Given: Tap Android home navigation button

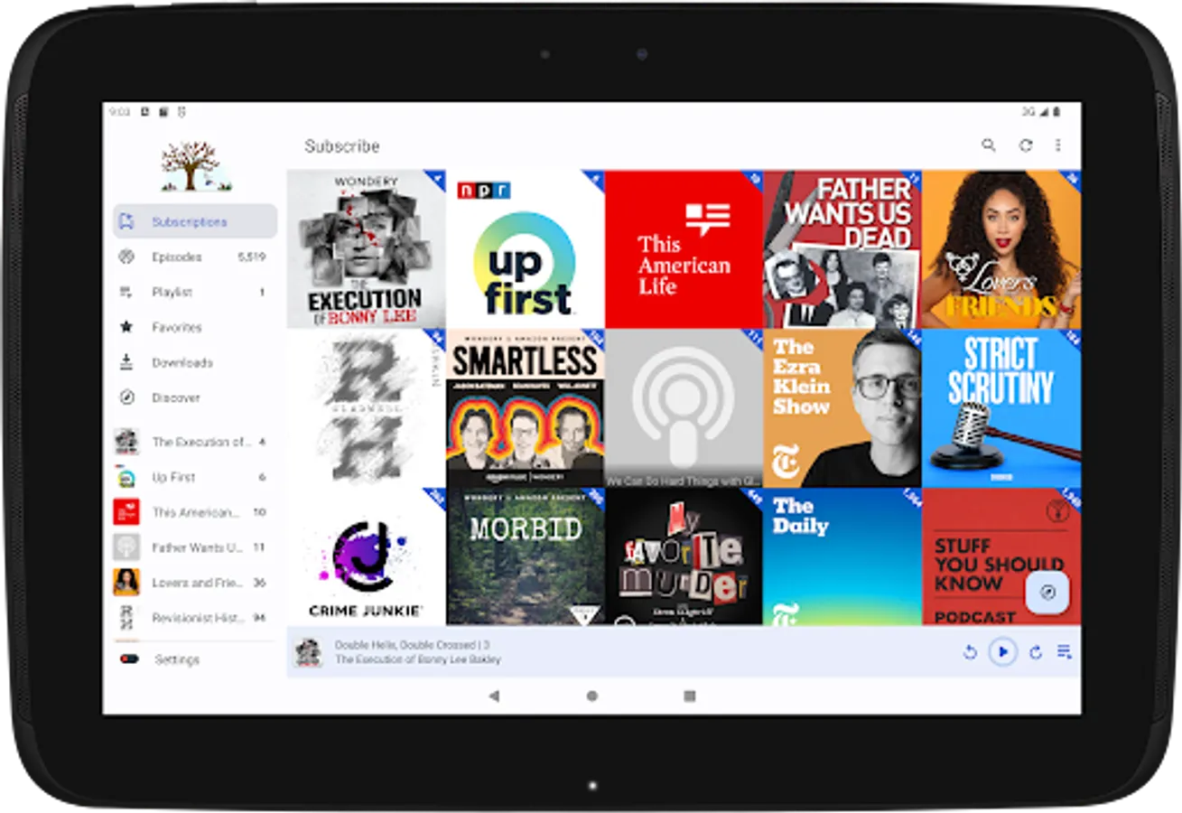Looking at the screenshot, I should pos(591,696).
